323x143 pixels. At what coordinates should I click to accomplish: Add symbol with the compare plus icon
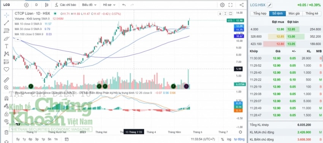26,5
